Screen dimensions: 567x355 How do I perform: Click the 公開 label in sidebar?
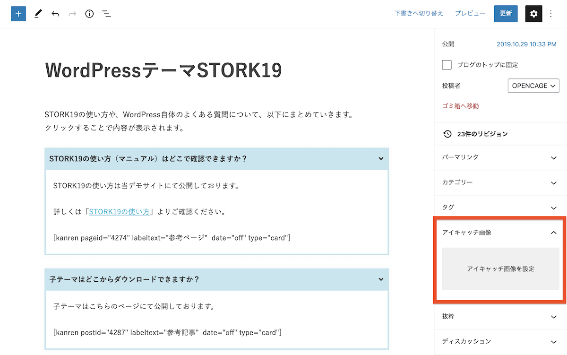pyautogui.click(x=448, y=44)
